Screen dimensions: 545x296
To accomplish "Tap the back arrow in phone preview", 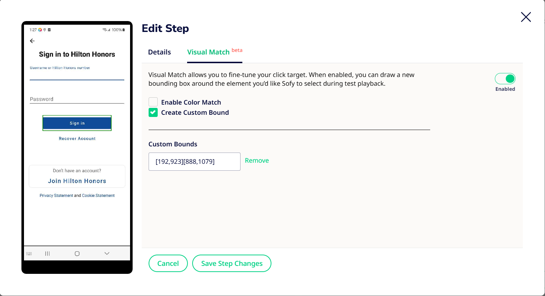I will click(x=32, y=41).
